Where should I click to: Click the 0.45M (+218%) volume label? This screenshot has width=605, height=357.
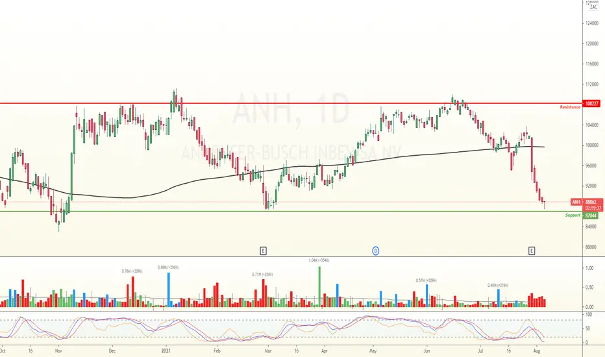click(x=498, y=286)
